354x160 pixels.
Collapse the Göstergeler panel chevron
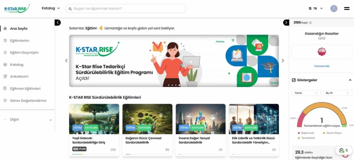(350, 80)
